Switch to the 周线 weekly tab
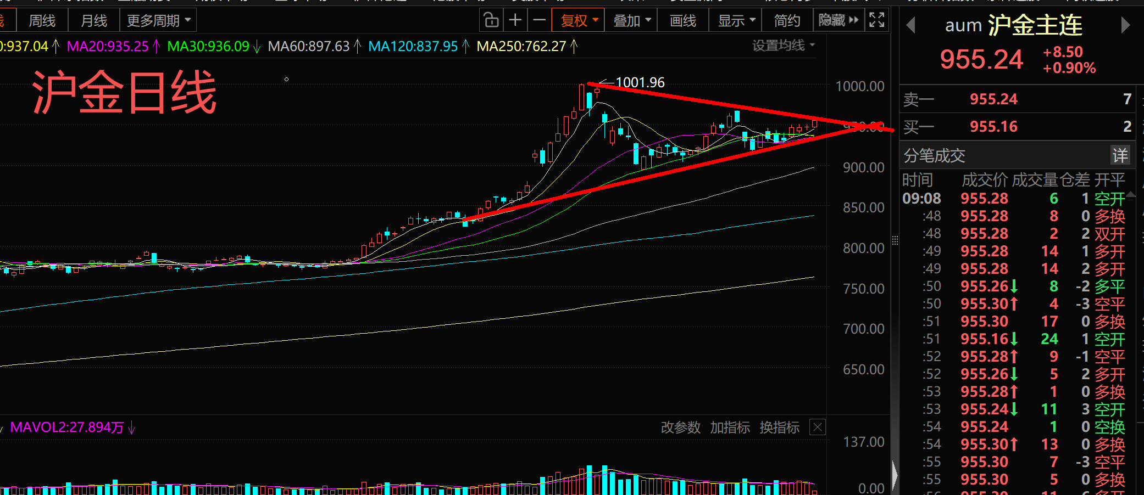 (x=42, y=21)
